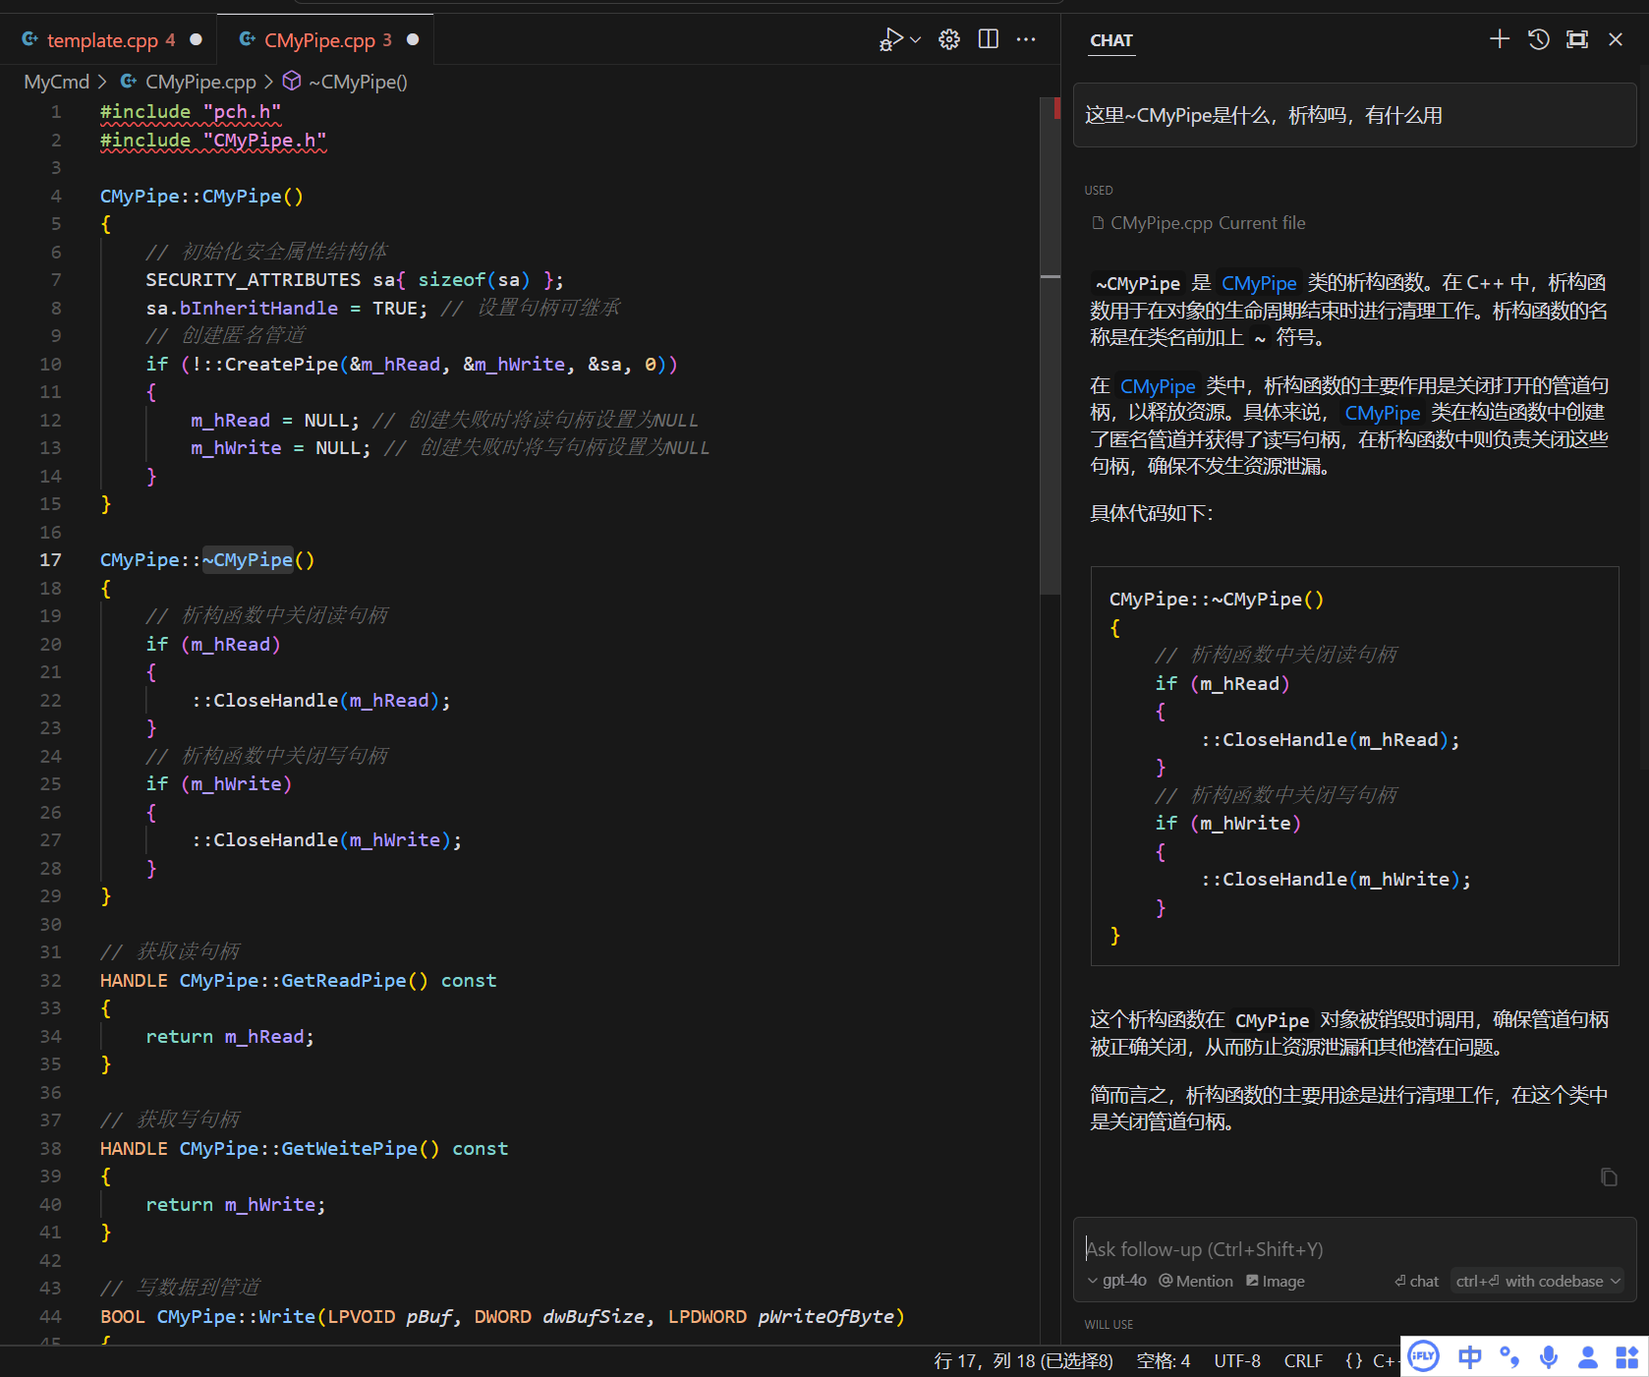This screenshot has height=1377, width=1649.
Task: Select the CMyPipe.cpp editor tab
Action: [326, 40]
